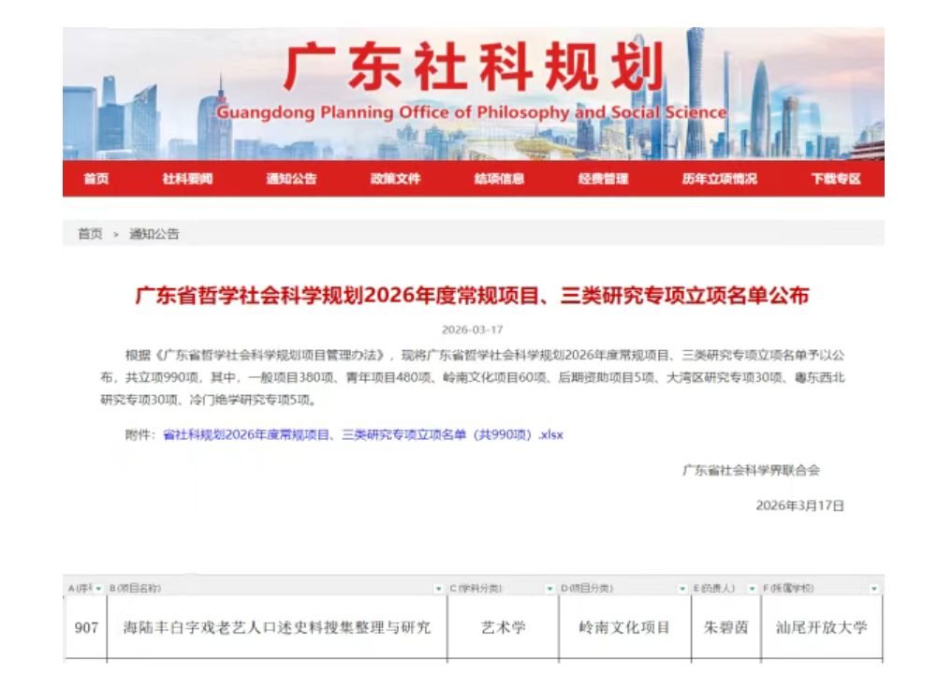Expand the 所属学校 column filter dropdown
The height and width of the screenshot is (674, 952).
coord(873,589)
